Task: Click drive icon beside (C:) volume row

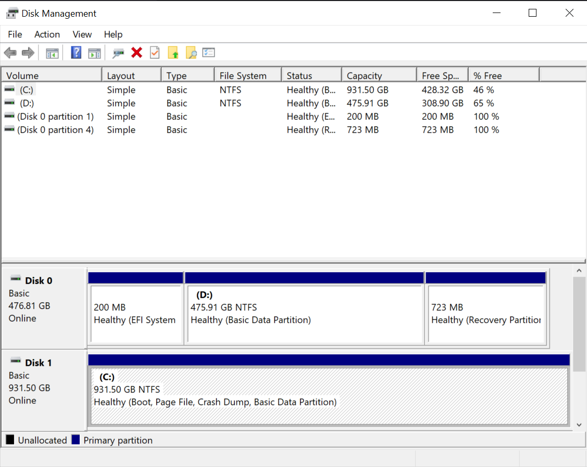Action: tap(9, 90)
